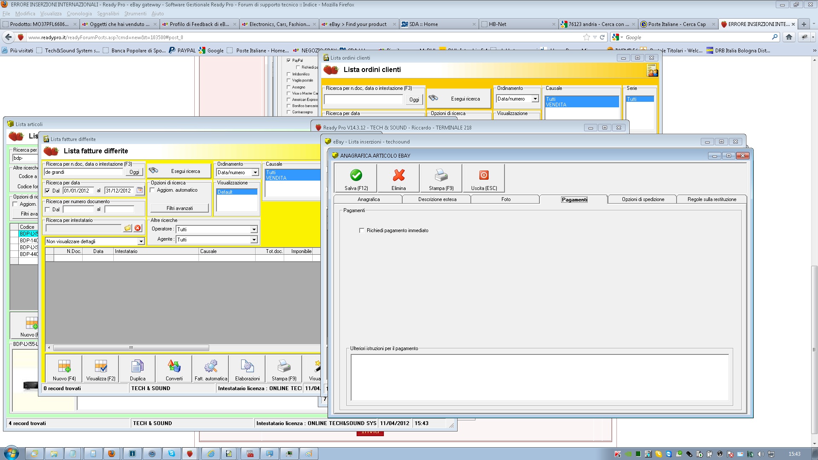
Task: Click the Nuovo icon in Lista articoli window
Action: 32,323
